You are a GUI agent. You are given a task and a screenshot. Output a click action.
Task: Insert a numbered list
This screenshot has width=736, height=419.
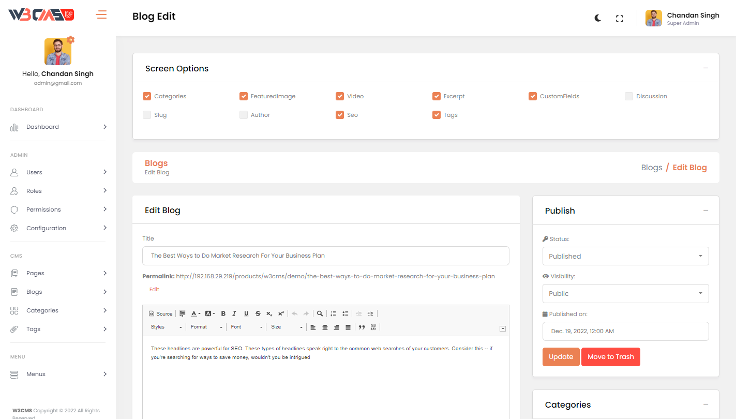click(x=334, y=313)
